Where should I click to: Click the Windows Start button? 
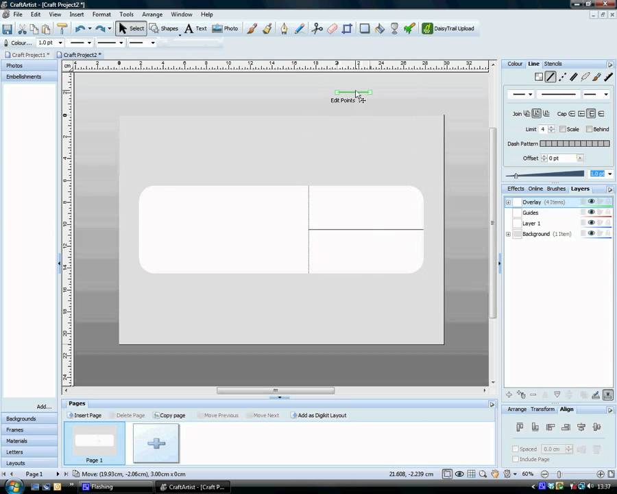(x=14, y=486)
